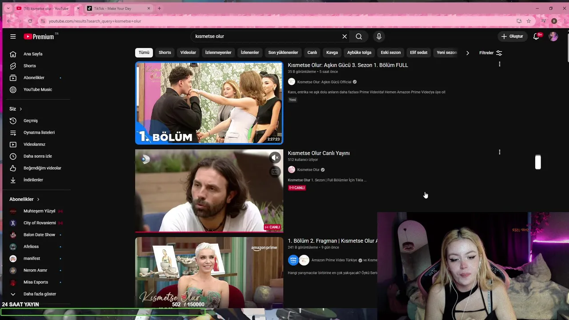569x320 pixels.
Task: Click the YouTube Premium logo
Action: [x=39, y=36]
